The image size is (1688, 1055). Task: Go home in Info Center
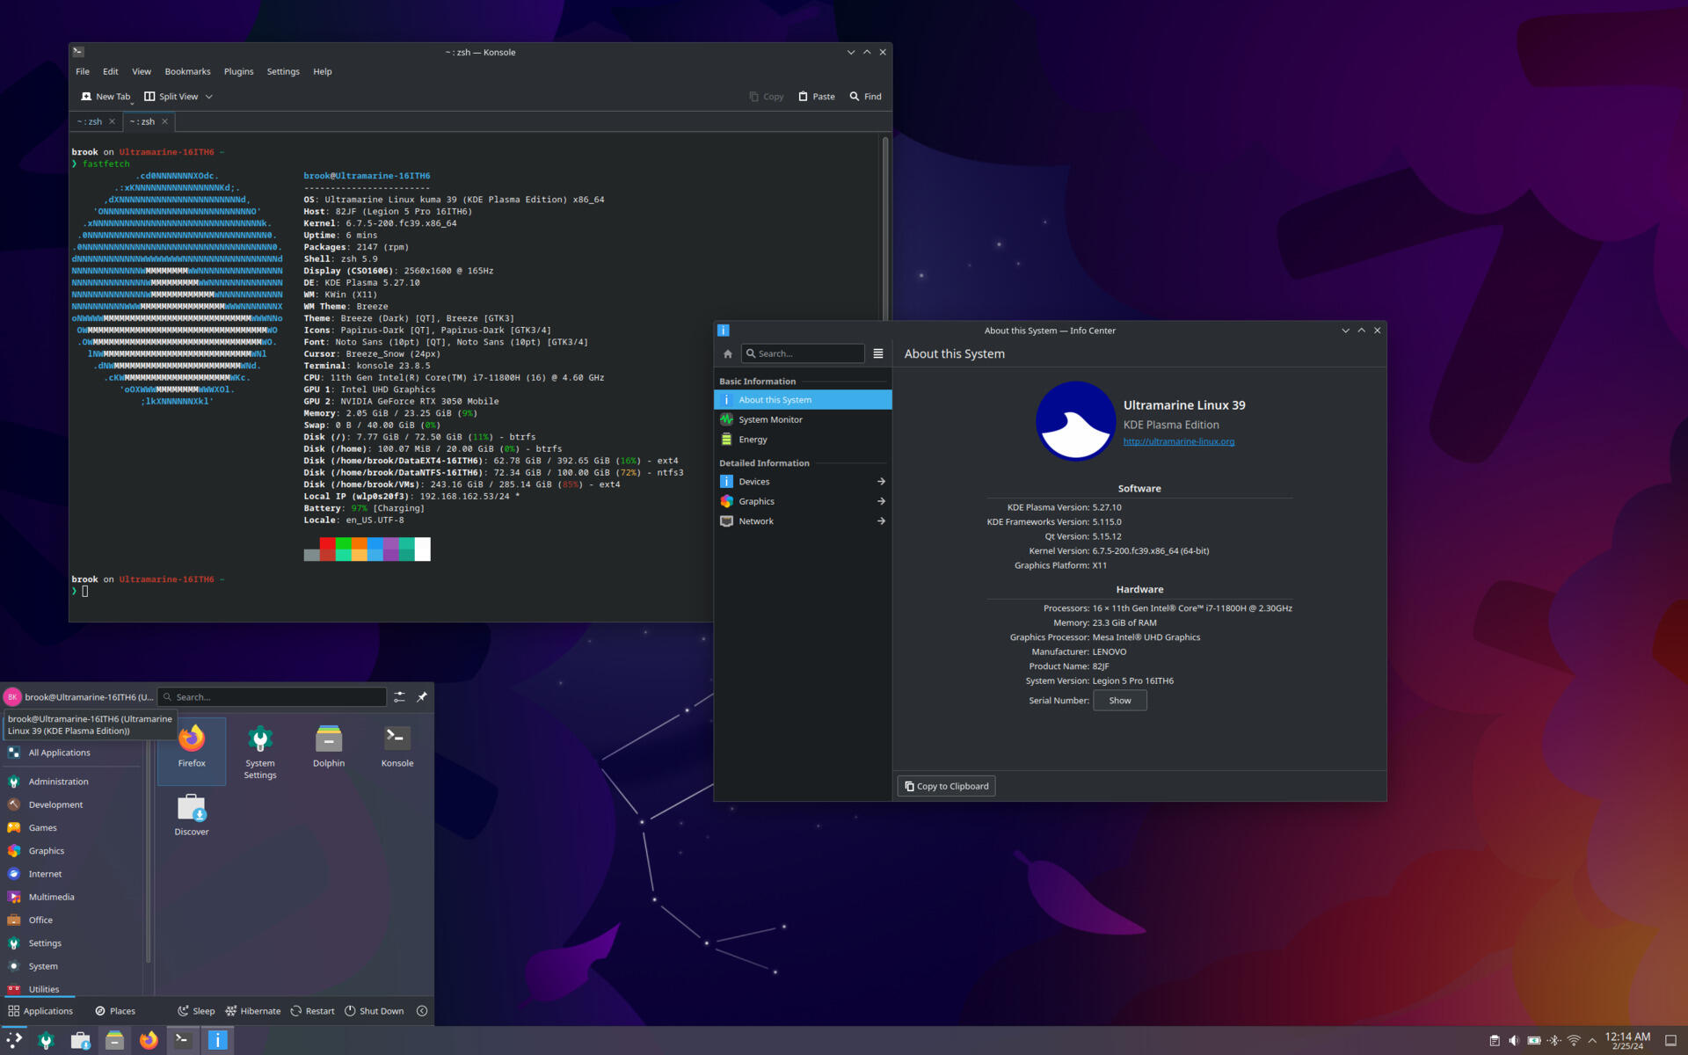coord(728,354)
